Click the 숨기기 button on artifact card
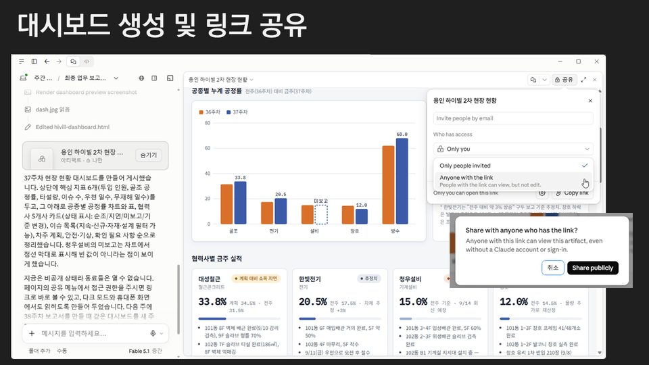Screen dimensions: 649x365 pyautogui.click(x=149, y=155)
